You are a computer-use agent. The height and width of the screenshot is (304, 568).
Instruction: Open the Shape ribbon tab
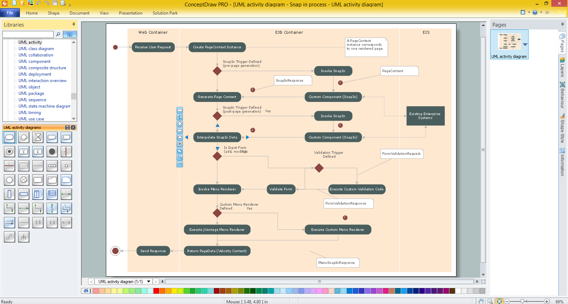click(x=54, y=13)
